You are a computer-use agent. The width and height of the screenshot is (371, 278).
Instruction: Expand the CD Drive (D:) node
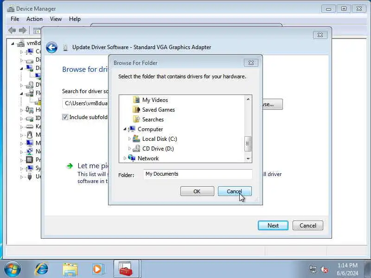tap(129, 148)
